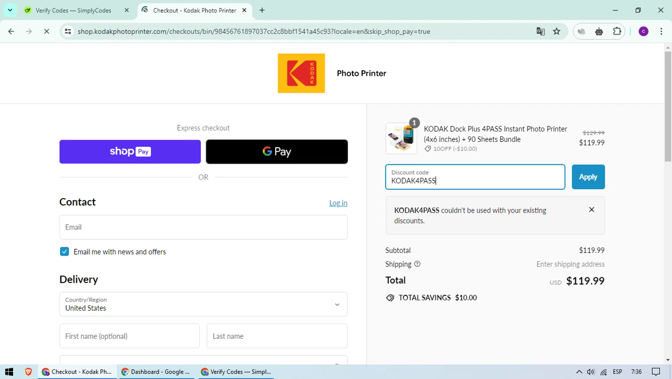Click the network Wi-Fi icon
Screen dimensions: 672x379
604,372
